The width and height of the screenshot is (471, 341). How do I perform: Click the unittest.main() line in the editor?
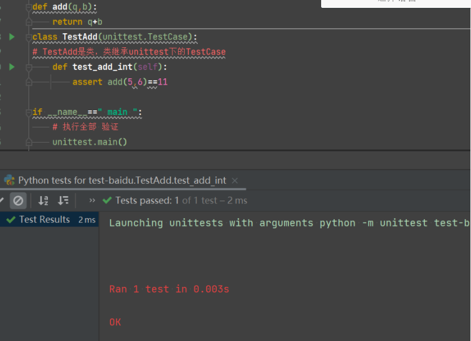[90, 142]
